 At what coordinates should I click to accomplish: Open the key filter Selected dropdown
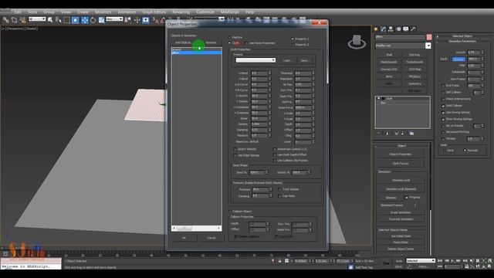tap(421, 261)
